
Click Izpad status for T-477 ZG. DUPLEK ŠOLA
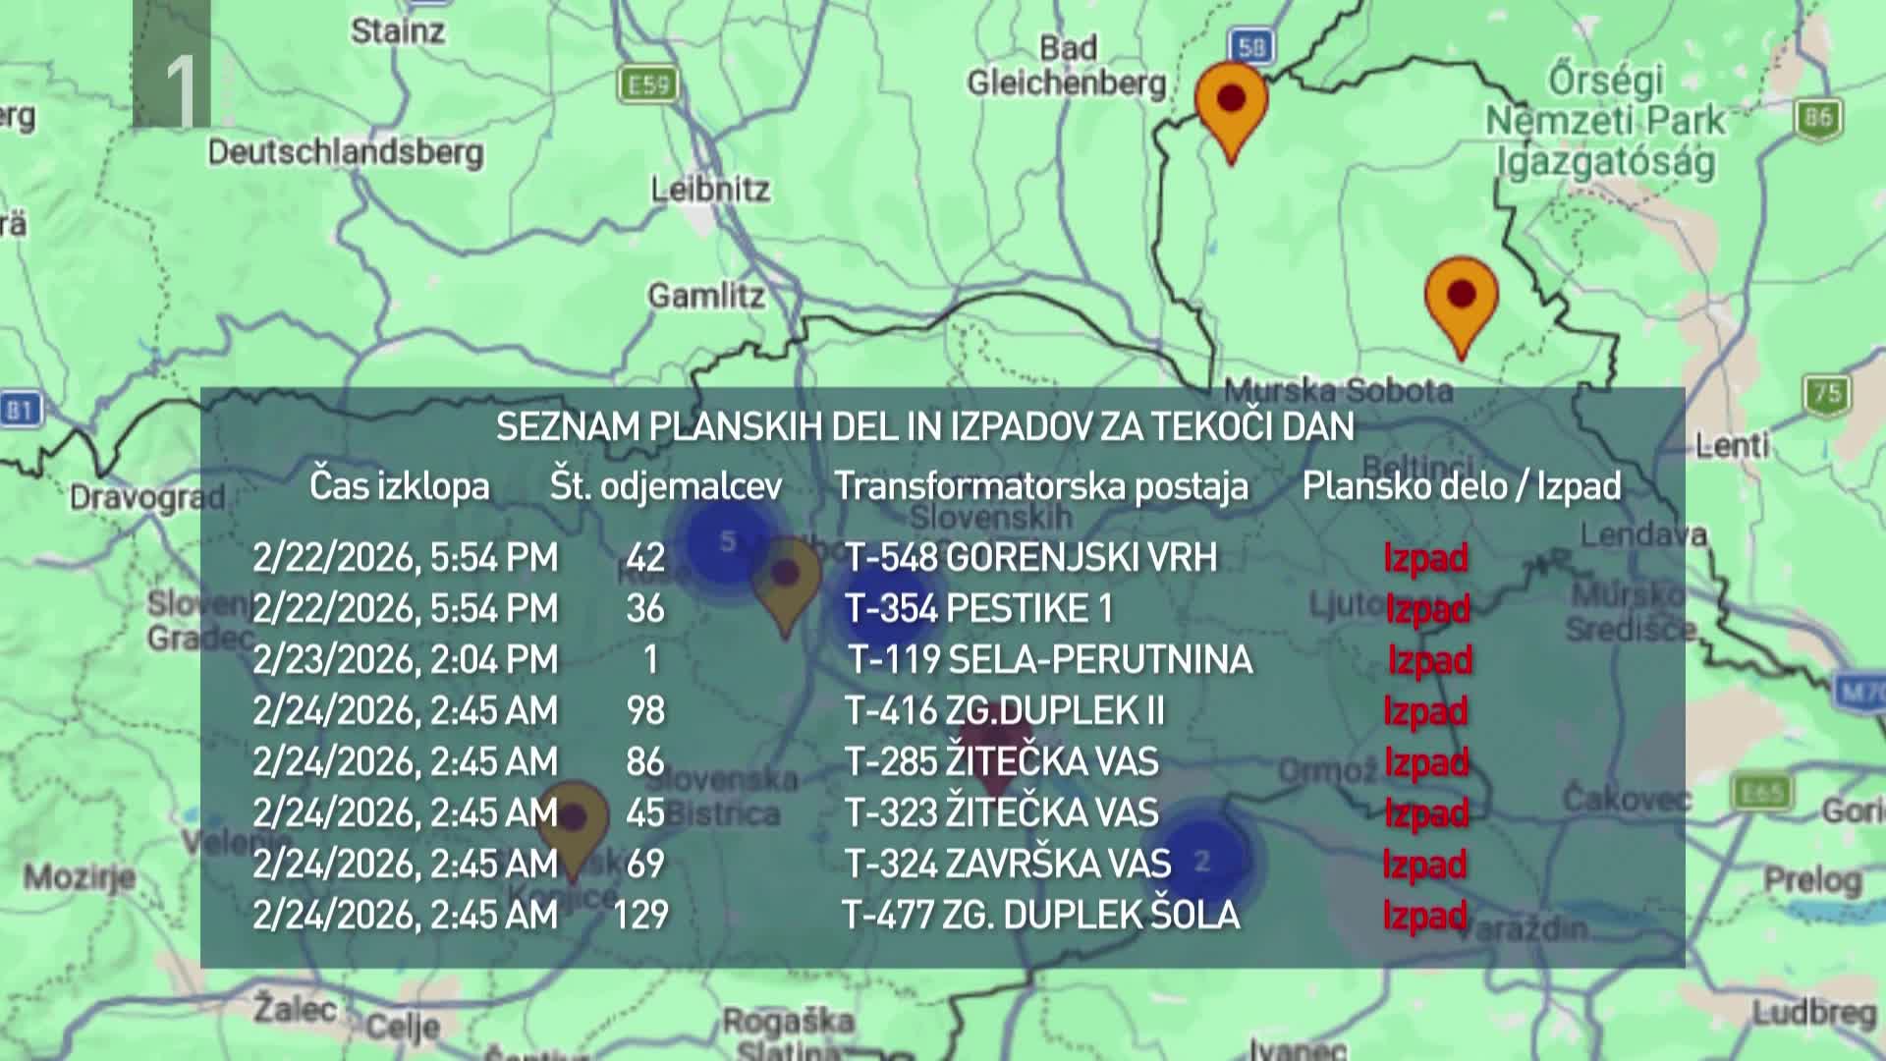1424,915
